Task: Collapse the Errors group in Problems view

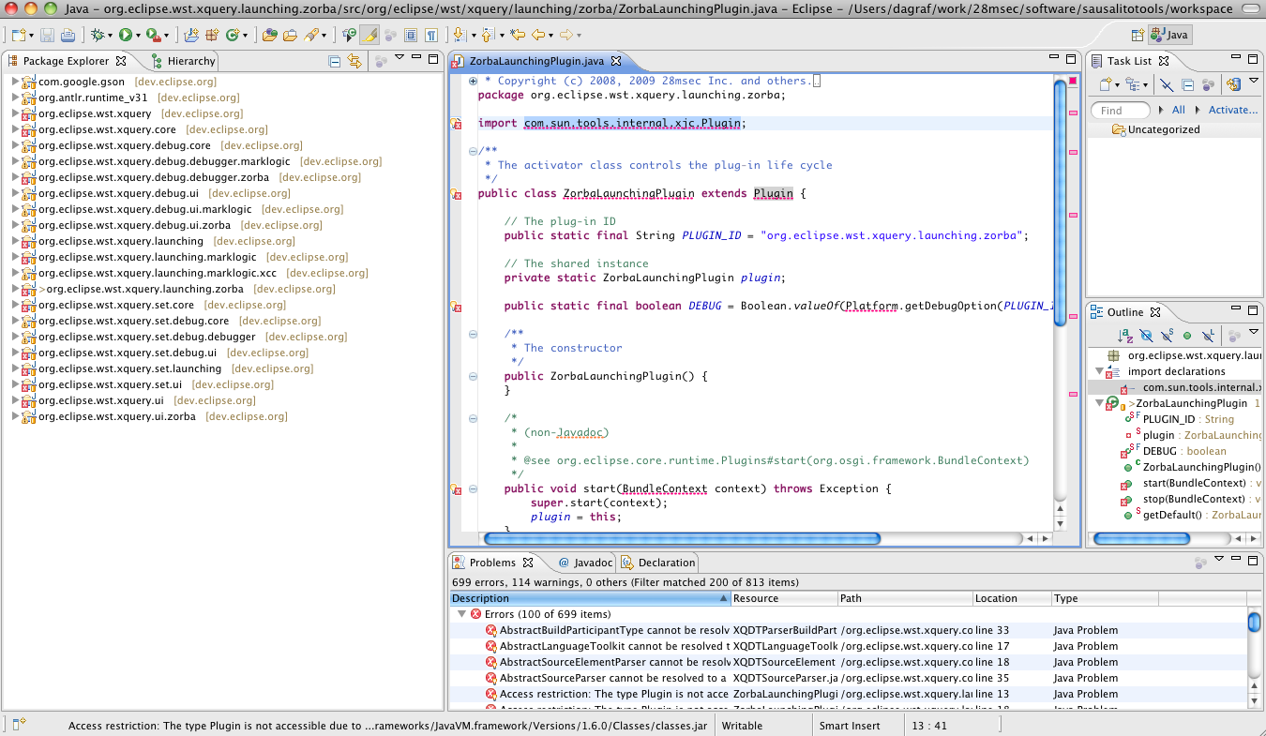Action: click(460, 614)
